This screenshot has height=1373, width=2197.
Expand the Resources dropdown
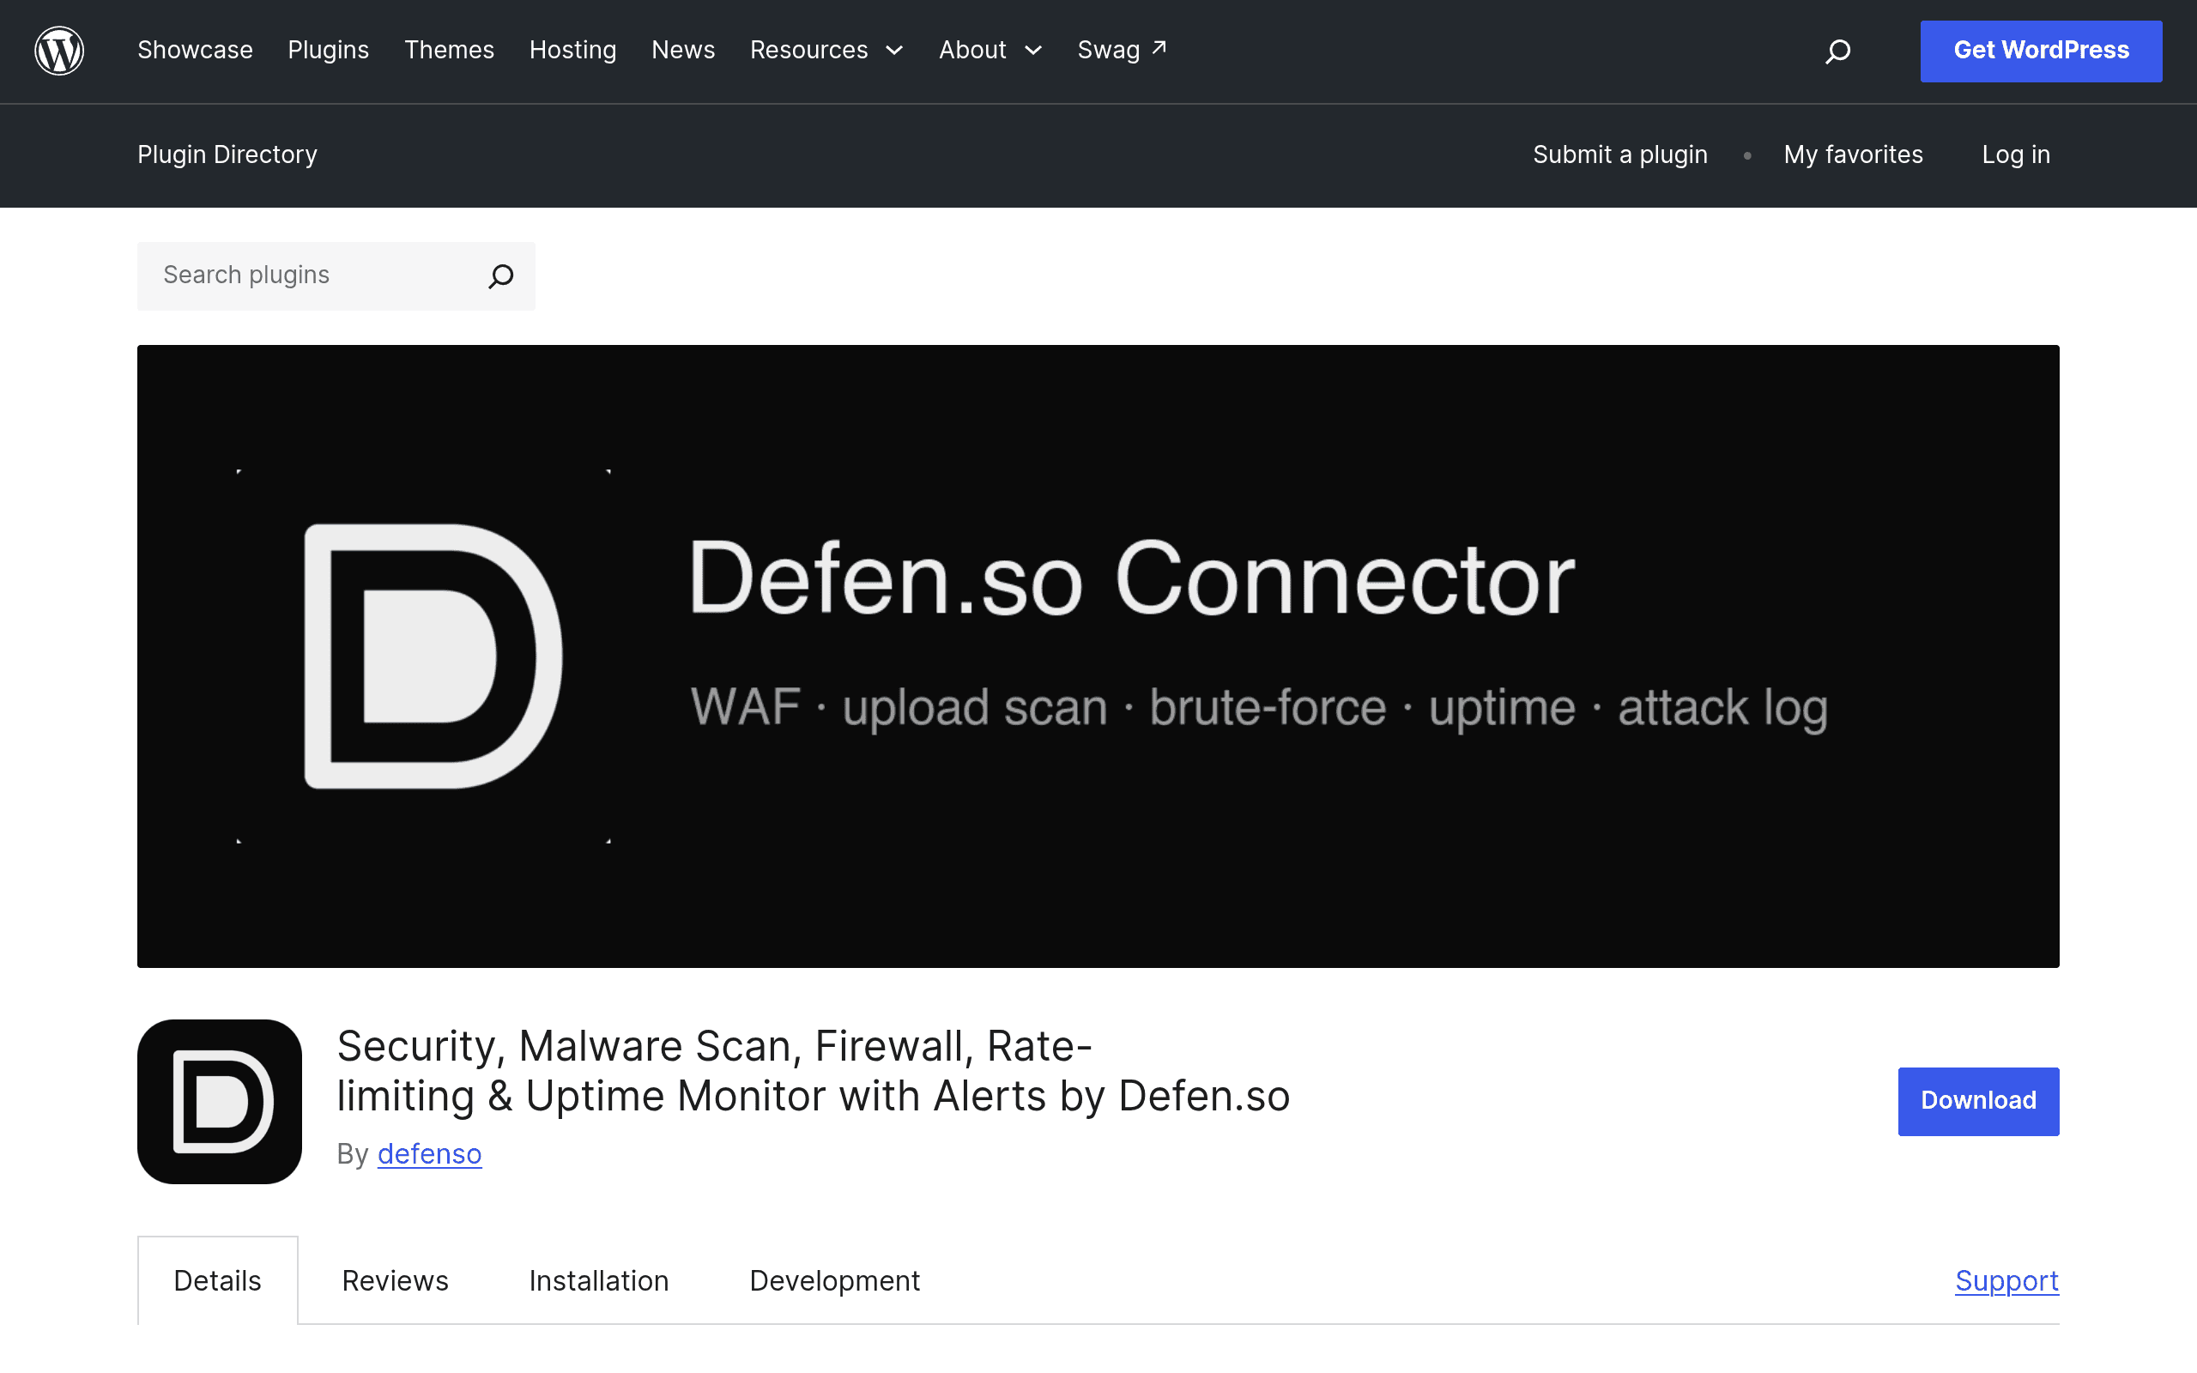[x=826, y=50]
